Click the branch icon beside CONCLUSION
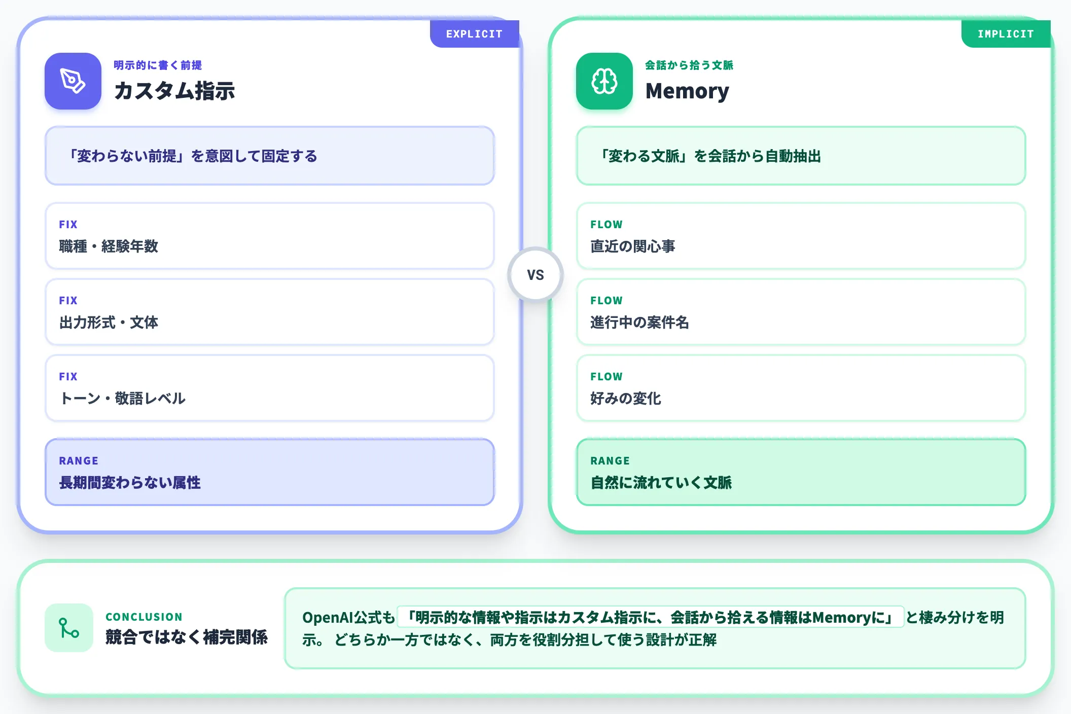The width and height of the screenshot is (1071, 714). 69,628
